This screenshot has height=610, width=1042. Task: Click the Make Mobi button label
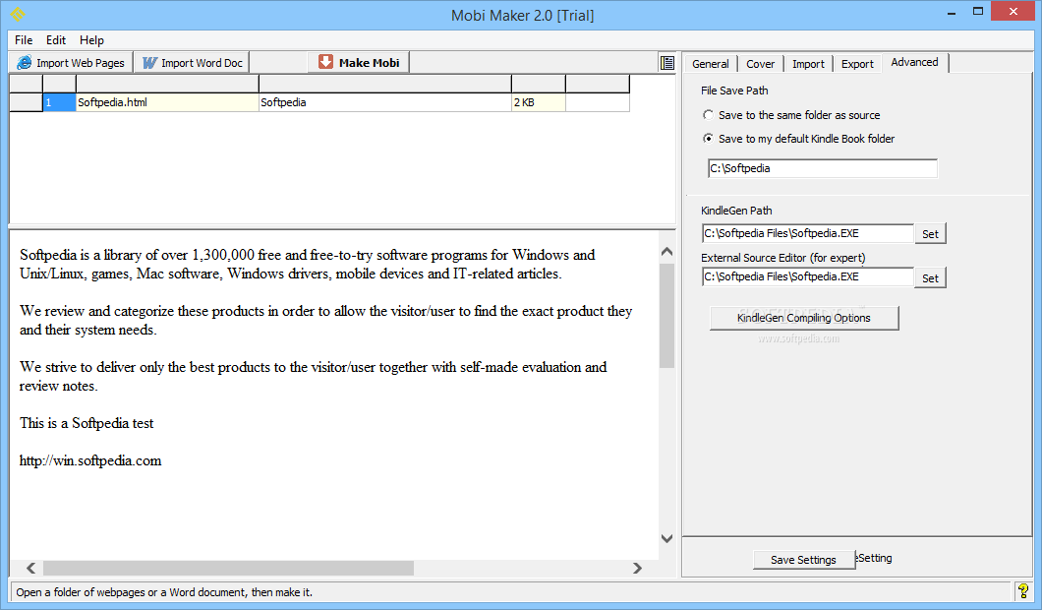(x=369, y=63)
